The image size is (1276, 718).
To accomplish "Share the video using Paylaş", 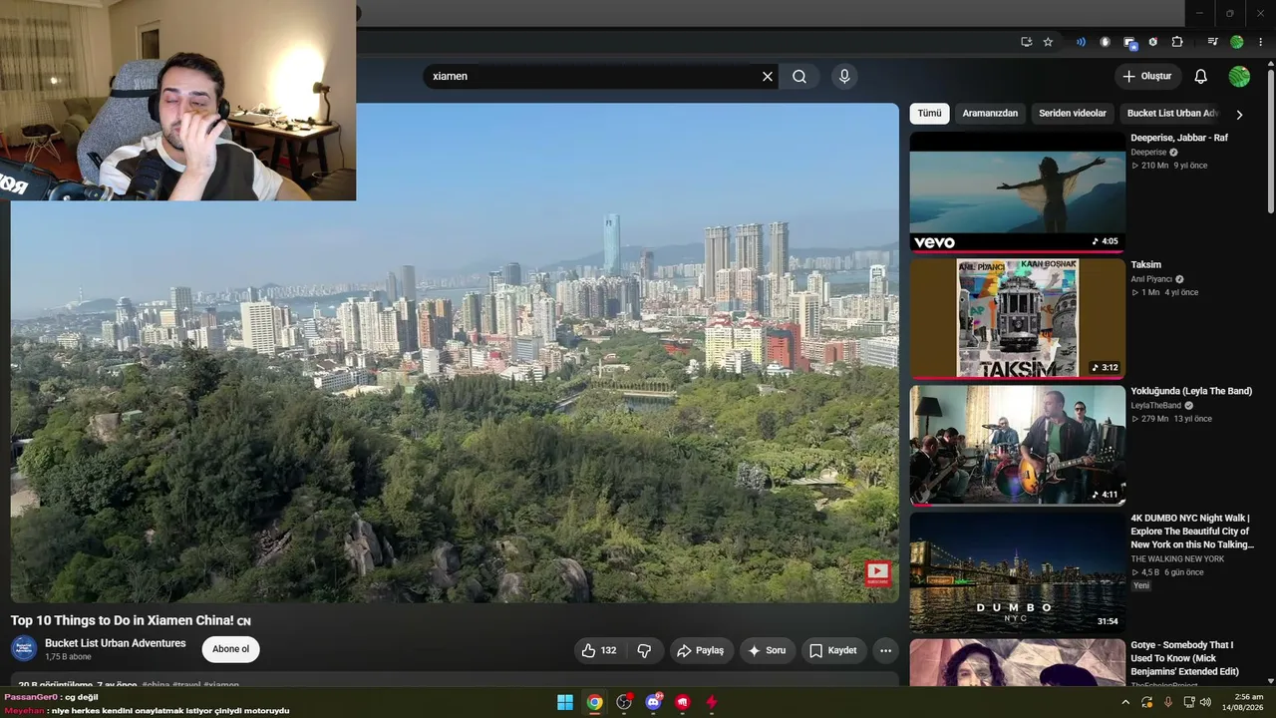I will click(x=702, y=650).
